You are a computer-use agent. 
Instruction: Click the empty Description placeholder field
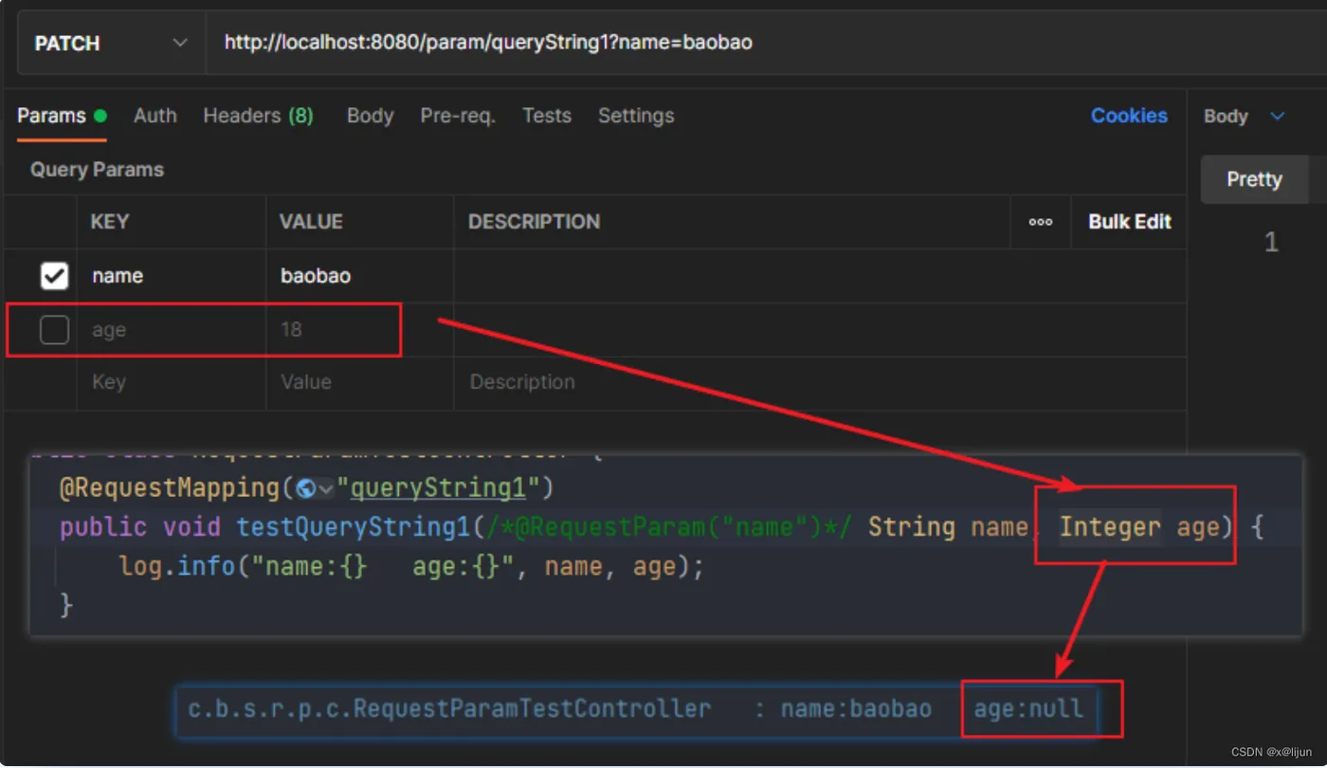[820, 383]
